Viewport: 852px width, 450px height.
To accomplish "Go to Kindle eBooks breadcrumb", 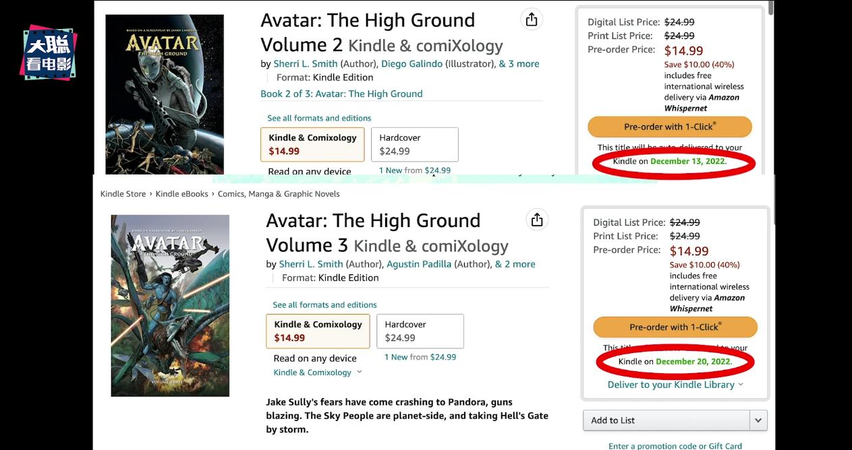I will [x=181, y=194].
